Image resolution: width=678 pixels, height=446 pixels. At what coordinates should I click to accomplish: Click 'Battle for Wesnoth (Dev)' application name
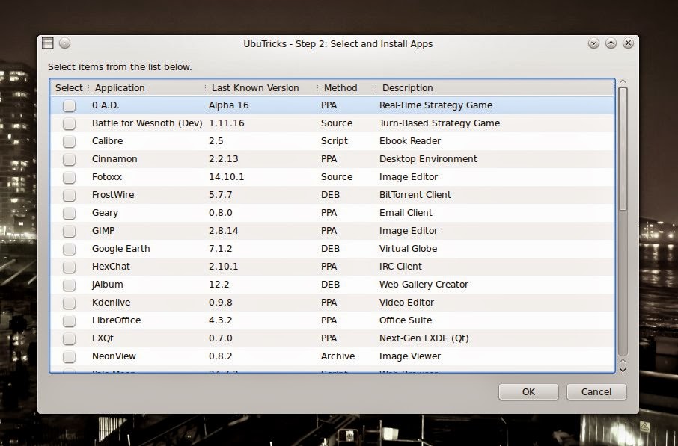147,123
